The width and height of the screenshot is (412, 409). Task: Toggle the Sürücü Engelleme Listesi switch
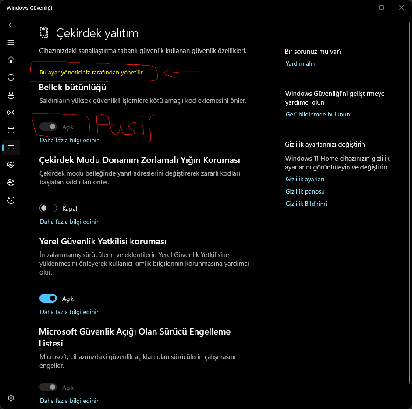(x=48, y=387)
